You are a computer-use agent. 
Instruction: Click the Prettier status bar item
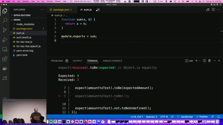coord(202,117)
